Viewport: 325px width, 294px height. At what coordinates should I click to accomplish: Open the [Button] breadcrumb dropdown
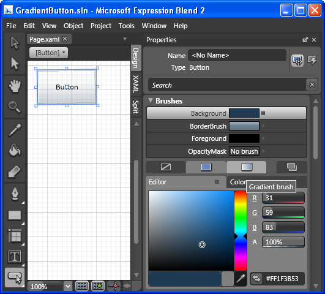click(x=48, y=53)
